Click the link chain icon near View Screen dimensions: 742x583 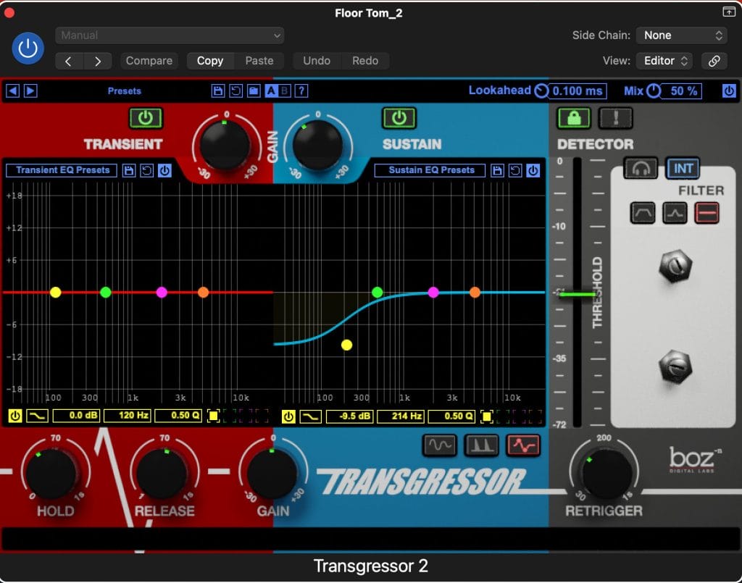click(714, 61)
